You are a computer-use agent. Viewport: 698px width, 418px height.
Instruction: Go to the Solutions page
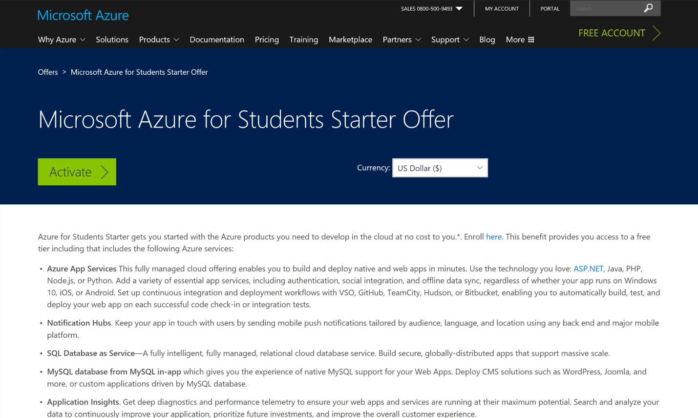pos(112,40)
